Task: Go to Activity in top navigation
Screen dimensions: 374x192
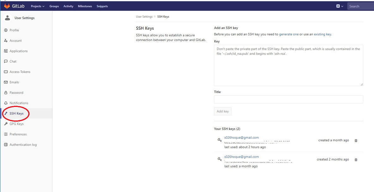Action: (x=69, y=6)
